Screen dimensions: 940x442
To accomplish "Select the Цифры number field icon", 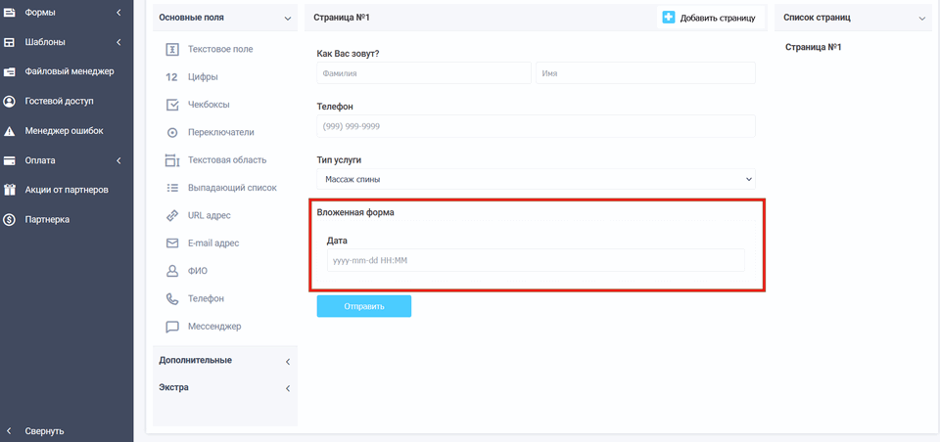I will pyautogui.click(x=172, y=76).
